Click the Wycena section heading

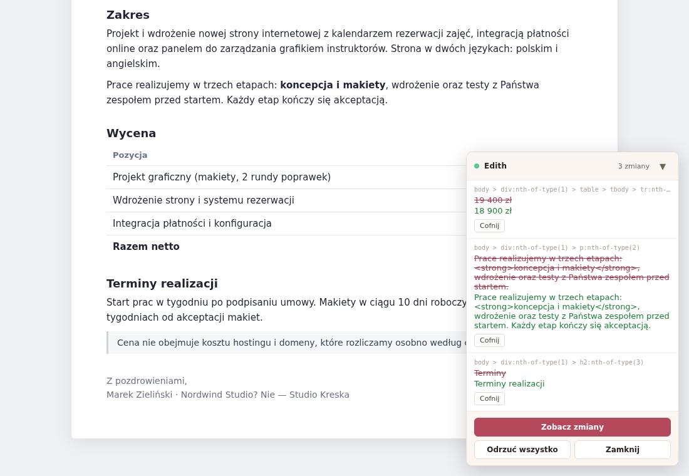[131, 133]
